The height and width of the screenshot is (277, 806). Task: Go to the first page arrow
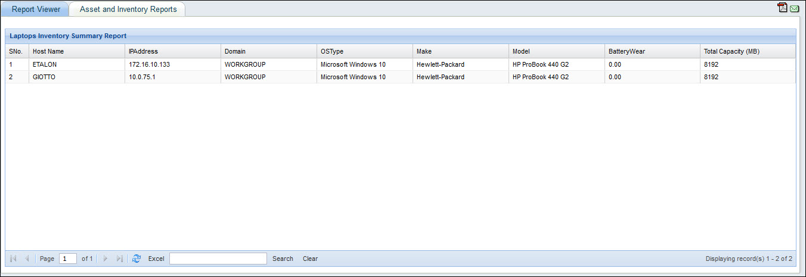tap(14, 259)
